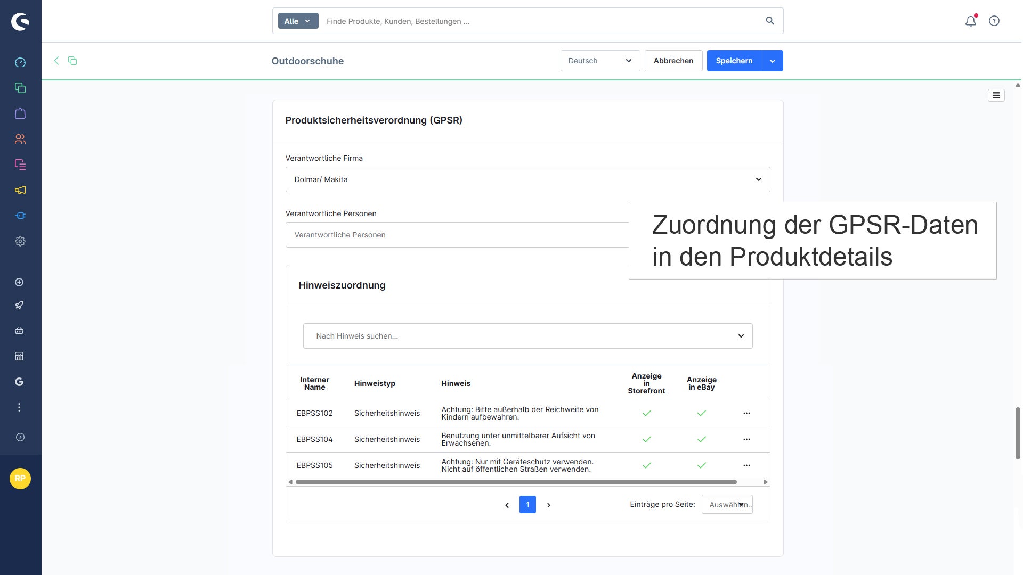
Task: Open the hamburger menu icon on the right
Action: 996,95
